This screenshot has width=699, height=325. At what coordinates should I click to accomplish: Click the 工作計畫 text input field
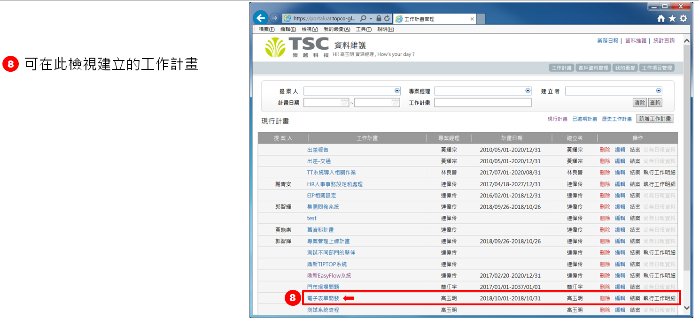482,103
